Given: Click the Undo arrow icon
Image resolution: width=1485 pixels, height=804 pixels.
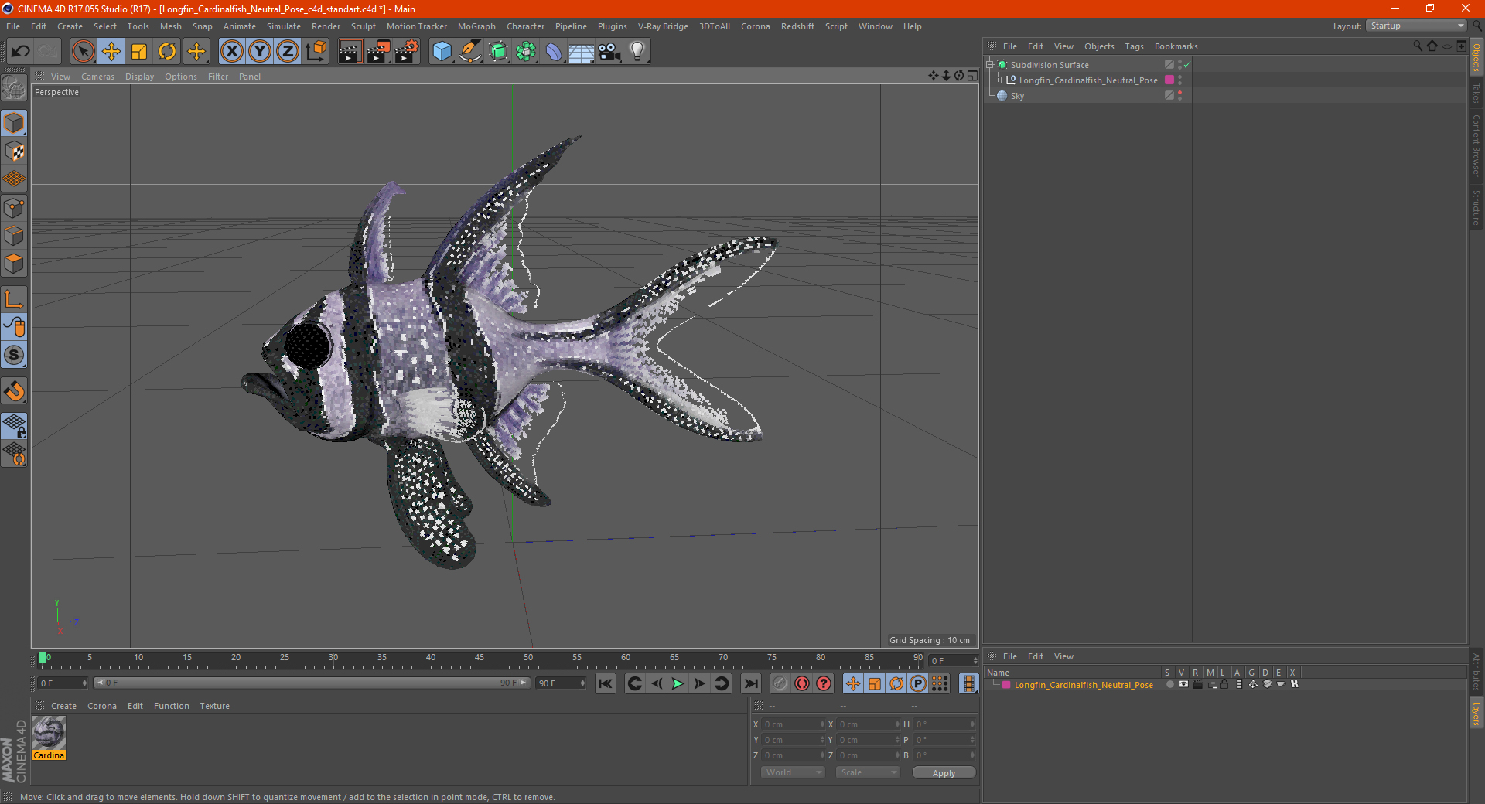Looking at the screenshot, I should [21, 52].
